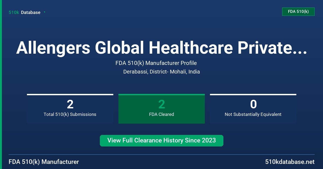
Task: Open the Not Substantially Equivalent card
Action: (x=253, y=109)
